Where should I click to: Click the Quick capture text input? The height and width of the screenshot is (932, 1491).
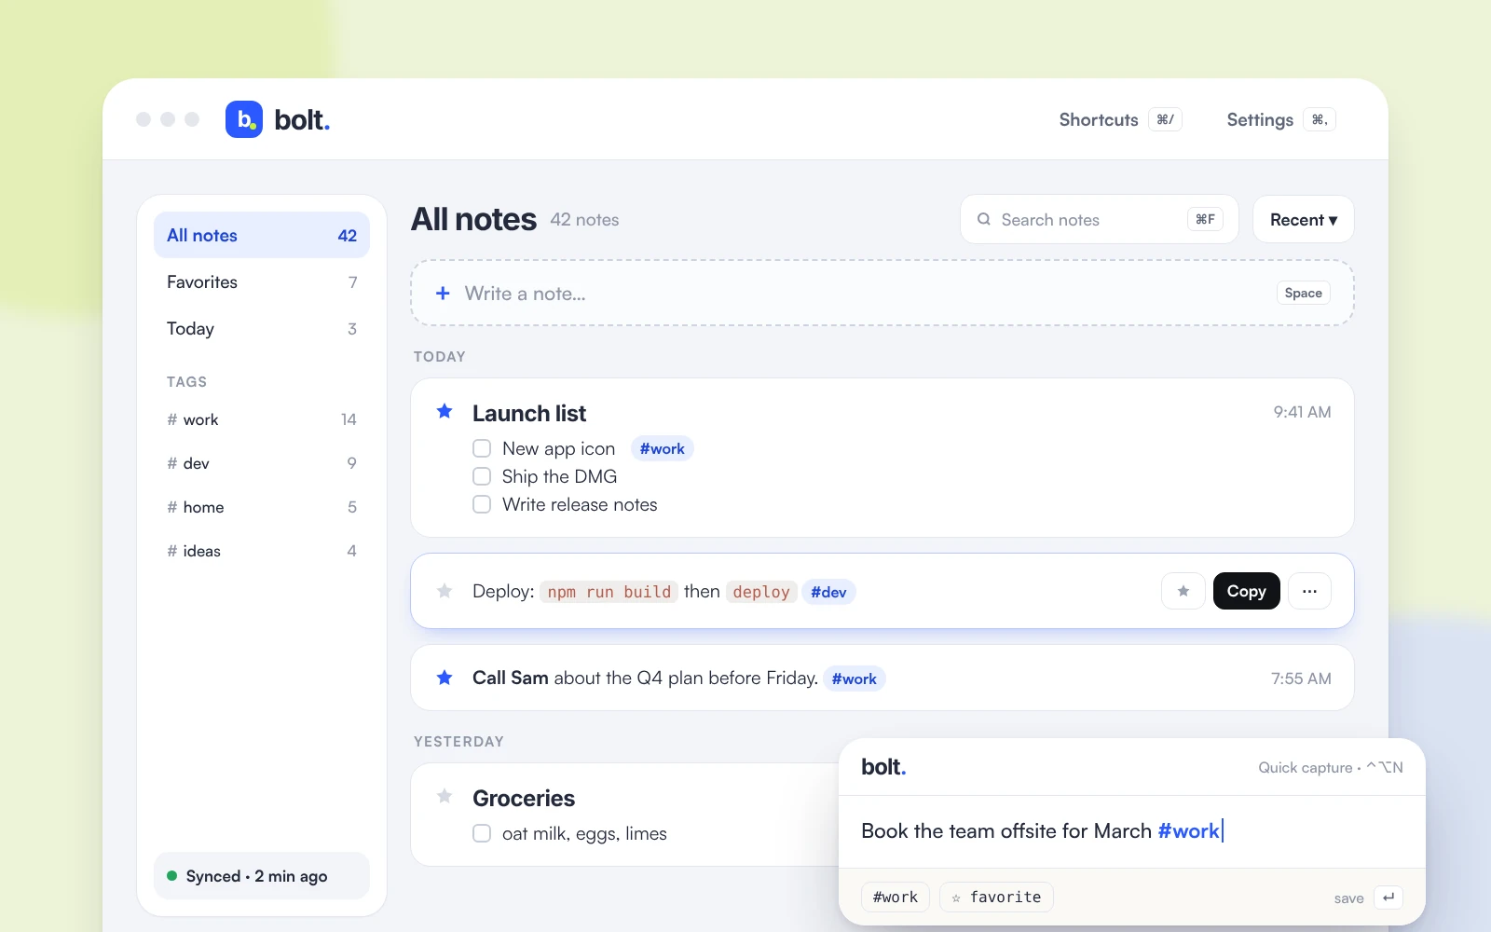1132,831
